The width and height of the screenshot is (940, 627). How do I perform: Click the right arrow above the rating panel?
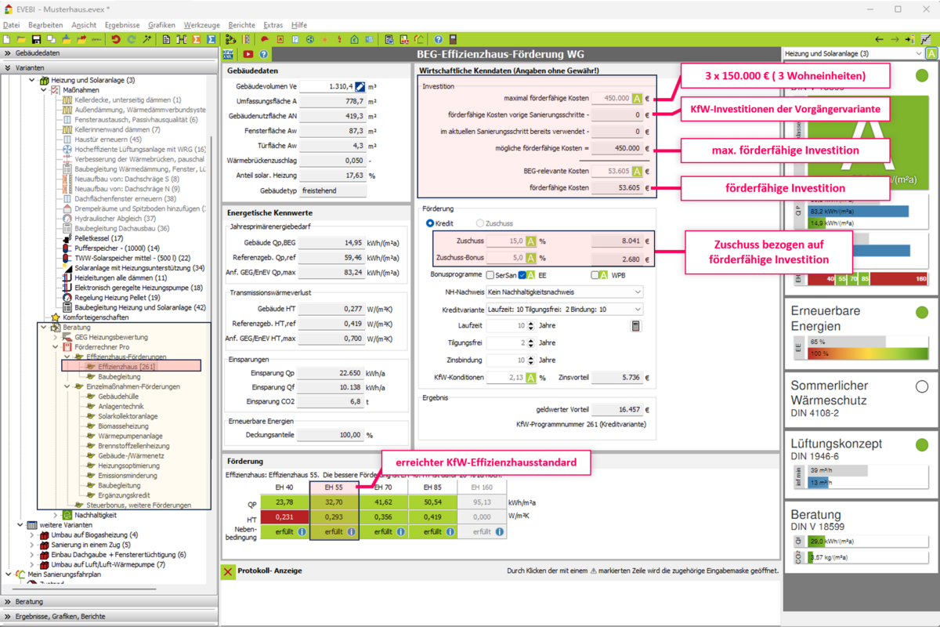(895, 39)
